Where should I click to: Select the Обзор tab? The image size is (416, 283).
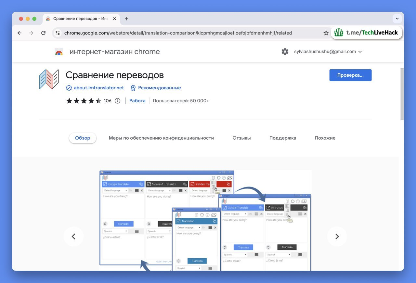(83, 138)
